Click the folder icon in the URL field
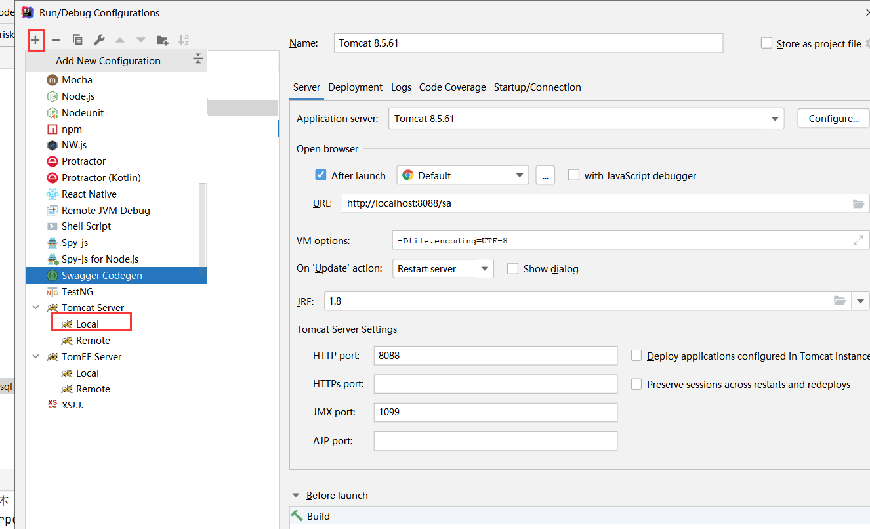The width and height of the screenshot is (870, 529). pyautogui.click(x=859, y=203)
